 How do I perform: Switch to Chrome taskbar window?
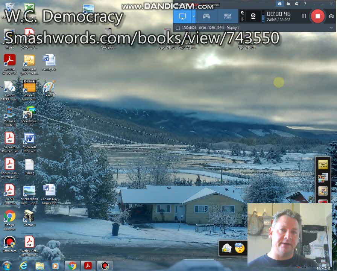(73, 266)
